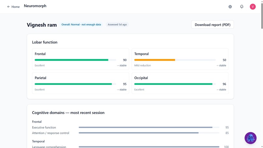Click the Attention score 85
The height and width of the screenshot is (148, 263).
(227, 133)
